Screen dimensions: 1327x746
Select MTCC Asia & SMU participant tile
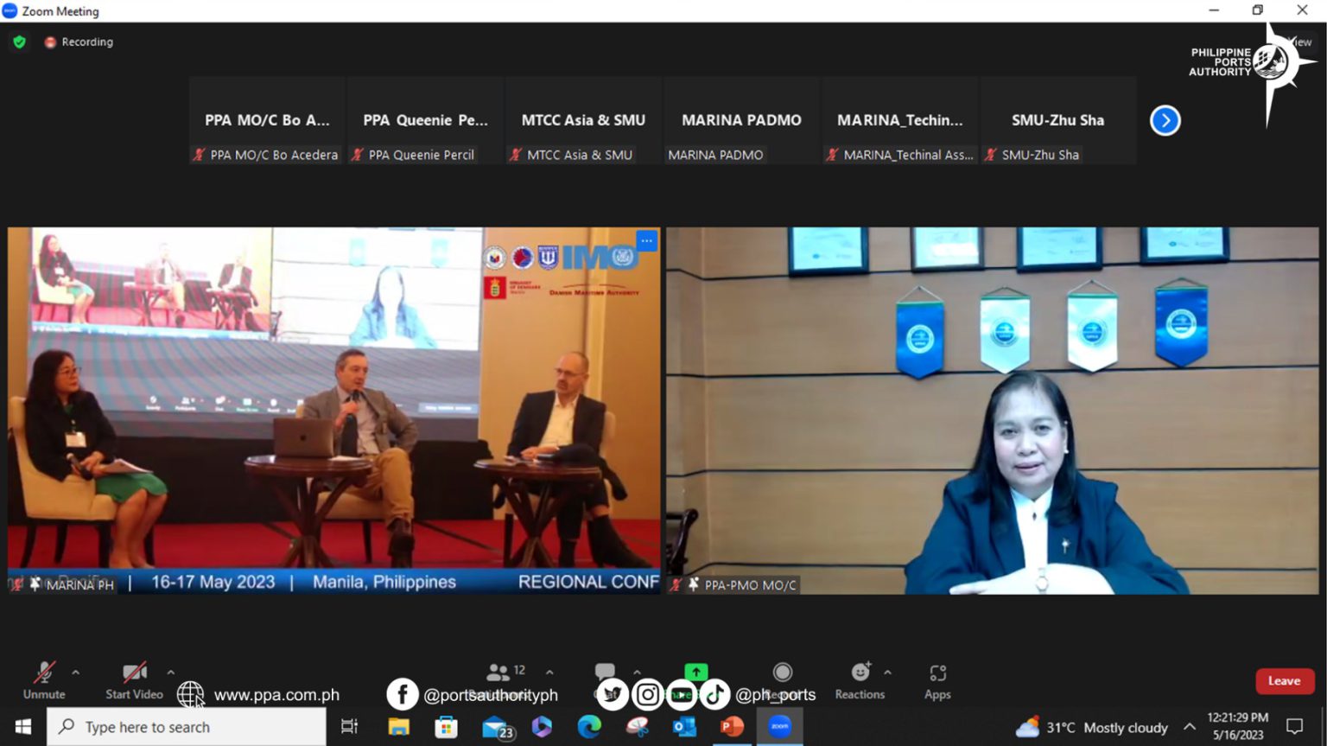coord(583,120)
